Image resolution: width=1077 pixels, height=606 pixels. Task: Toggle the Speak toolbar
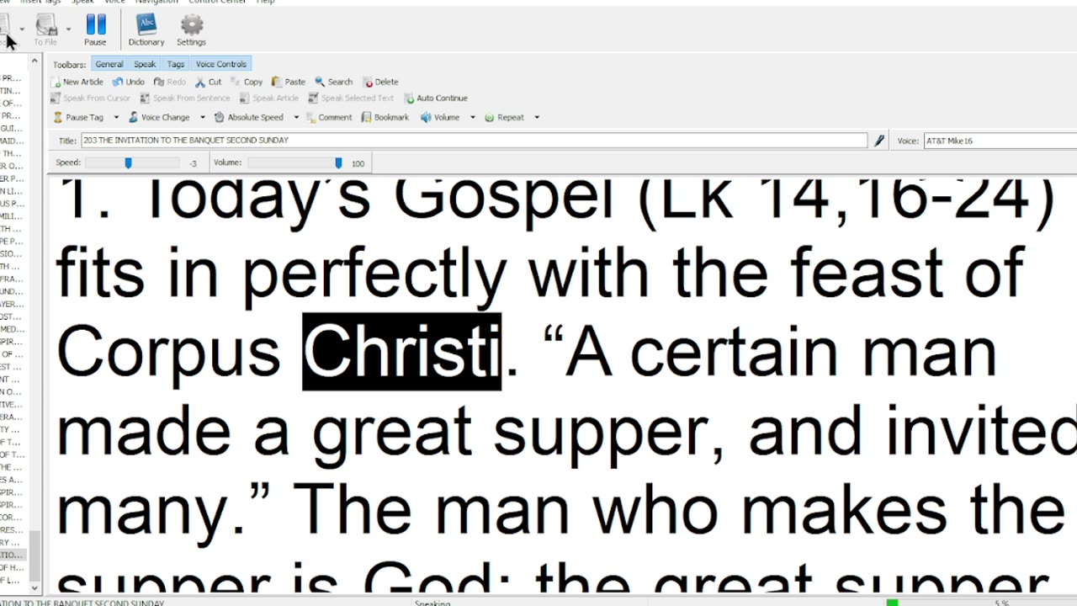coord(145,64)
